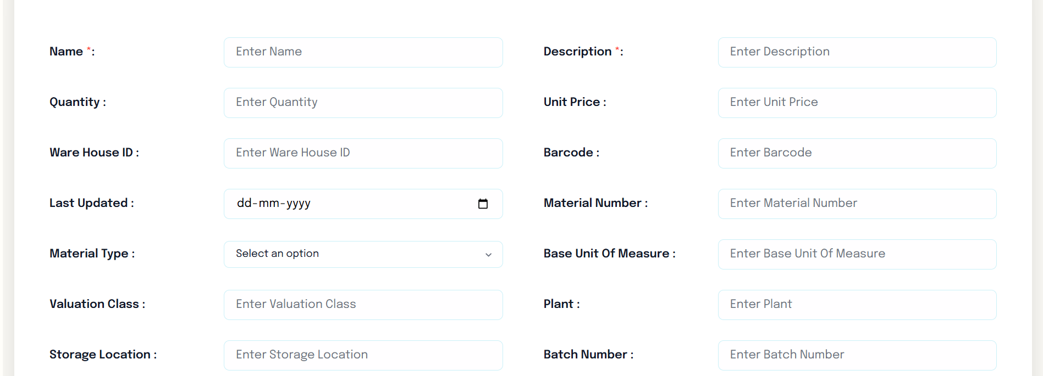Select the Enter Unit Price field
The height and width of the screenshot is (376, 1043).
pos(857,103)
